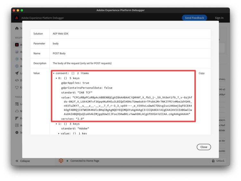Close the parameter details dialog
Screen dimensions: 241x181
[x=204, y=147]
